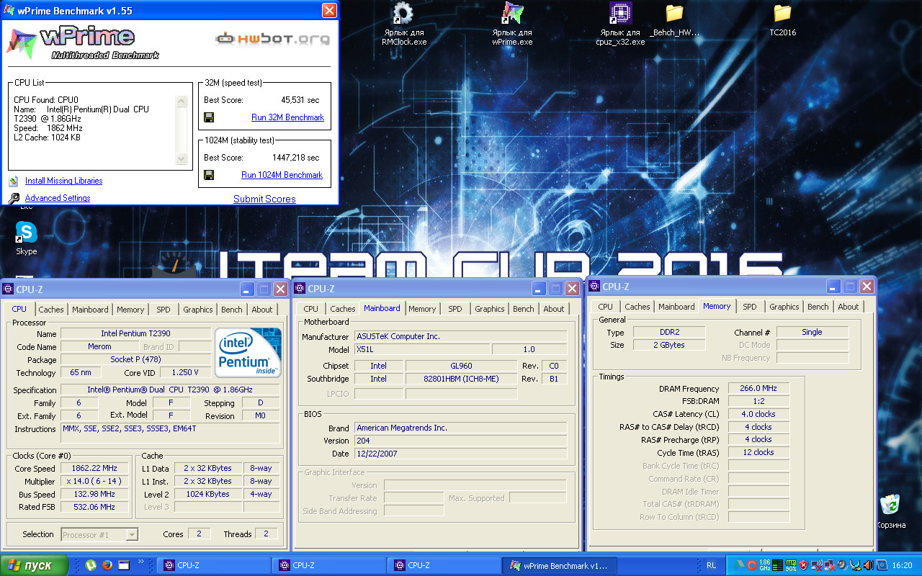This screenshot has width=922, height=576.
Task: Open CPU tab in the Mainboard CPU-Z window
Action: pyautogui.click(x=311, y=309)
